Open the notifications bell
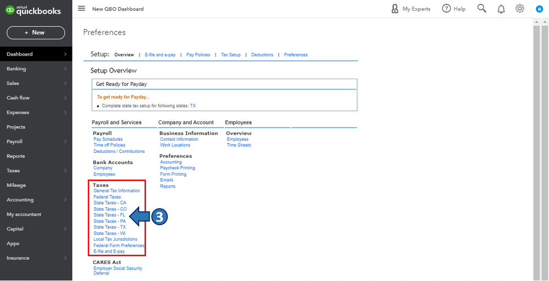 point(501,9)
